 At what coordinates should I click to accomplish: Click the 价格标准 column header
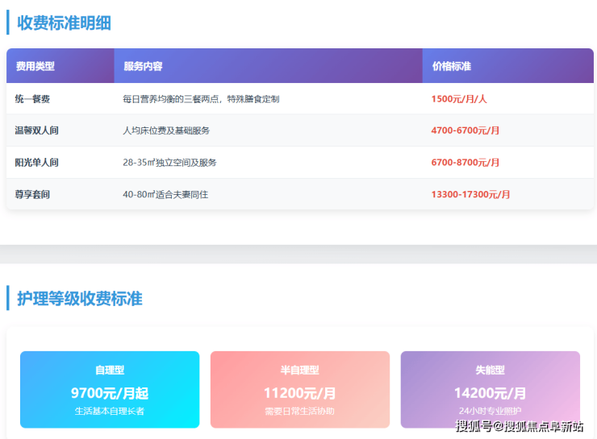pyautogui.click(x=452, y=66)
